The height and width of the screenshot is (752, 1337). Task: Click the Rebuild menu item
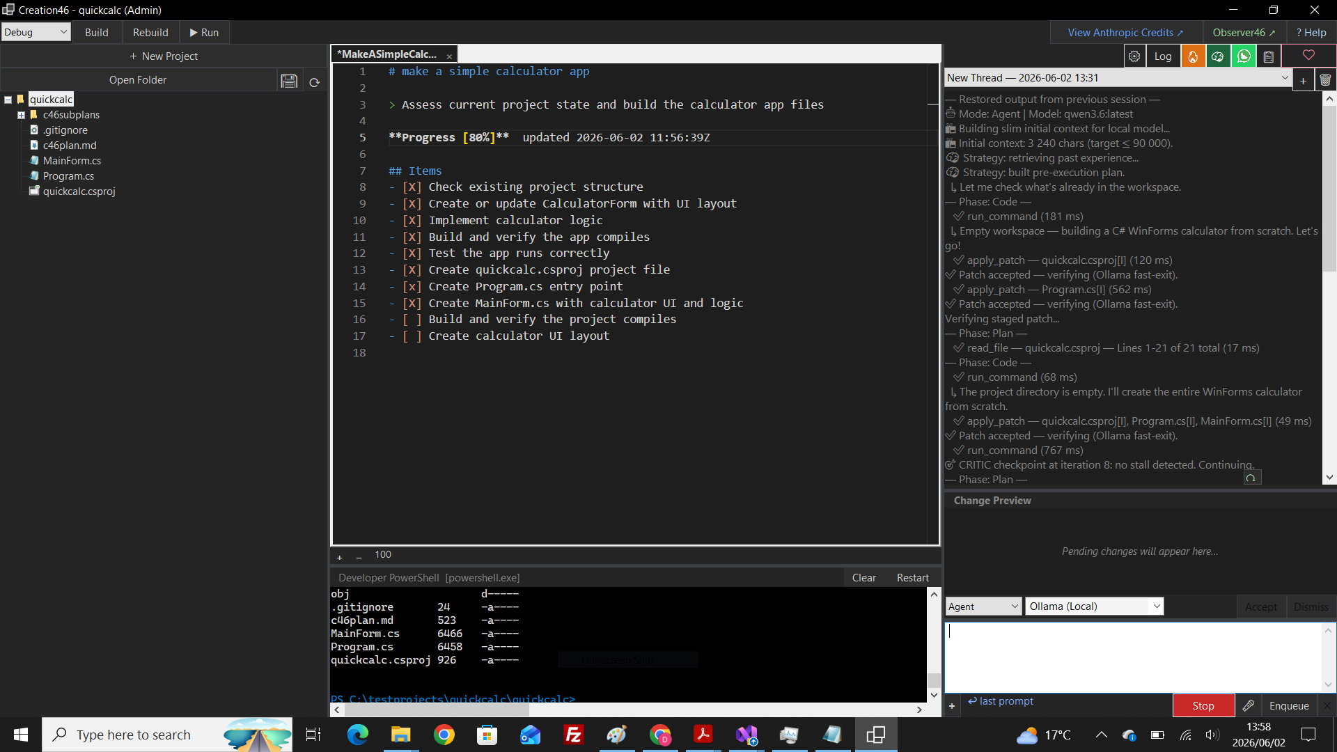coord(150,32)
